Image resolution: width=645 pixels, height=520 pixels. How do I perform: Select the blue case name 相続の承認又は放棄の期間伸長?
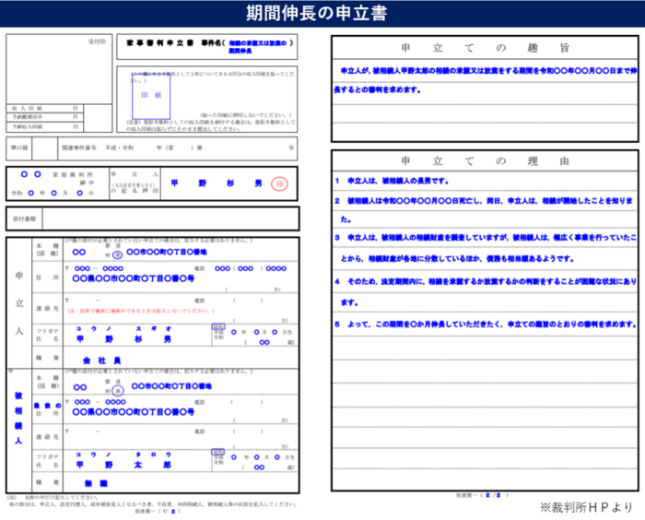pos(257,47)
